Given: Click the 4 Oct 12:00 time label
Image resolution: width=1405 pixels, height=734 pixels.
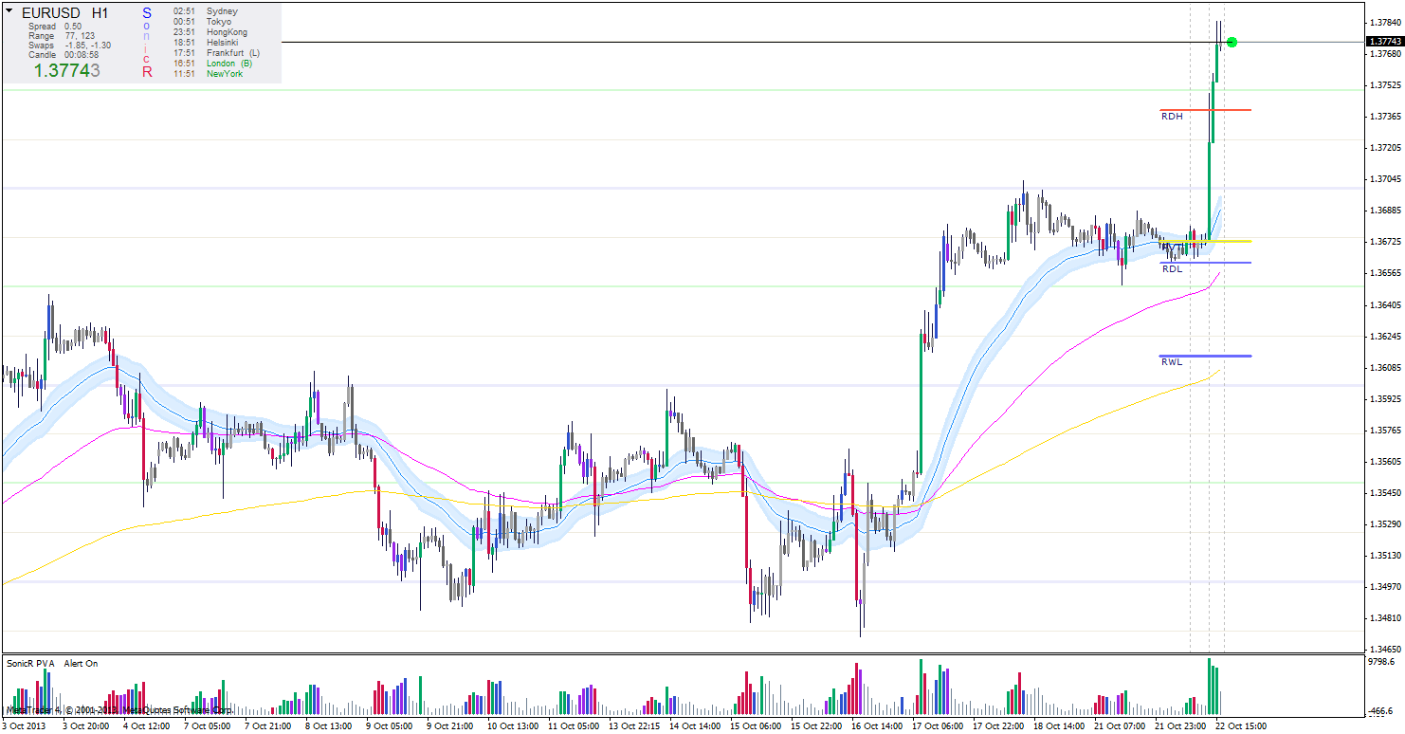Looking at the screenshot, I should pos(145,725).
